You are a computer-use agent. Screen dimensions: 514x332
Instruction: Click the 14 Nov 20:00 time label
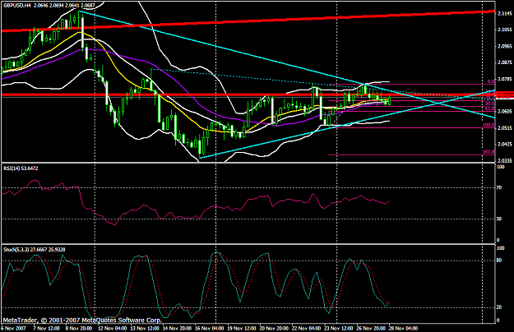tap(178, 329)
